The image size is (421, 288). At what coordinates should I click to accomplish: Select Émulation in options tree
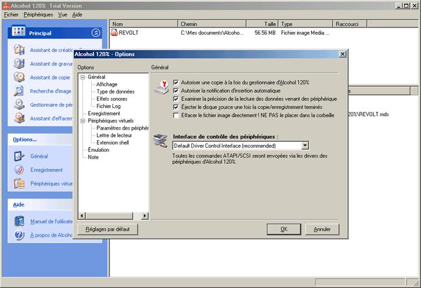(98, 150)
